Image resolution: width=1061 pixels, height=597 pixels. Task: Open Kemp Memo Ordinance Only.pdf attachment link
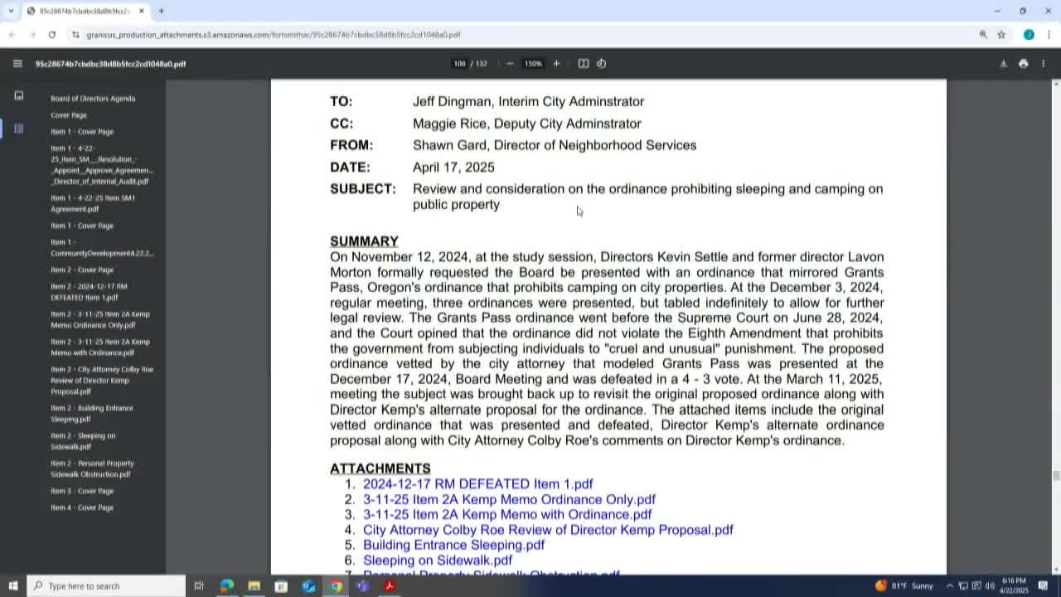click(509, 500)
